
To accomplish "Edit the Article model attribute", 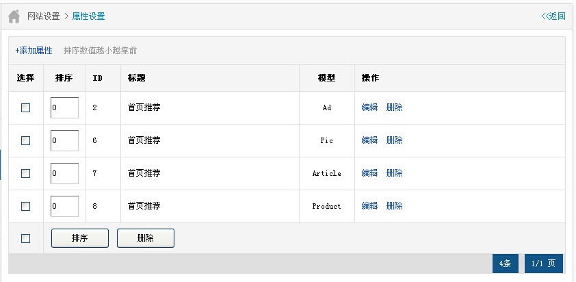I will (x=369, y=172).
